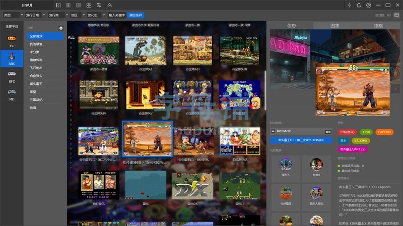The image size is (403, 226).
Task: Click the edit button next to RetroArch
Action: coord(328,132)
